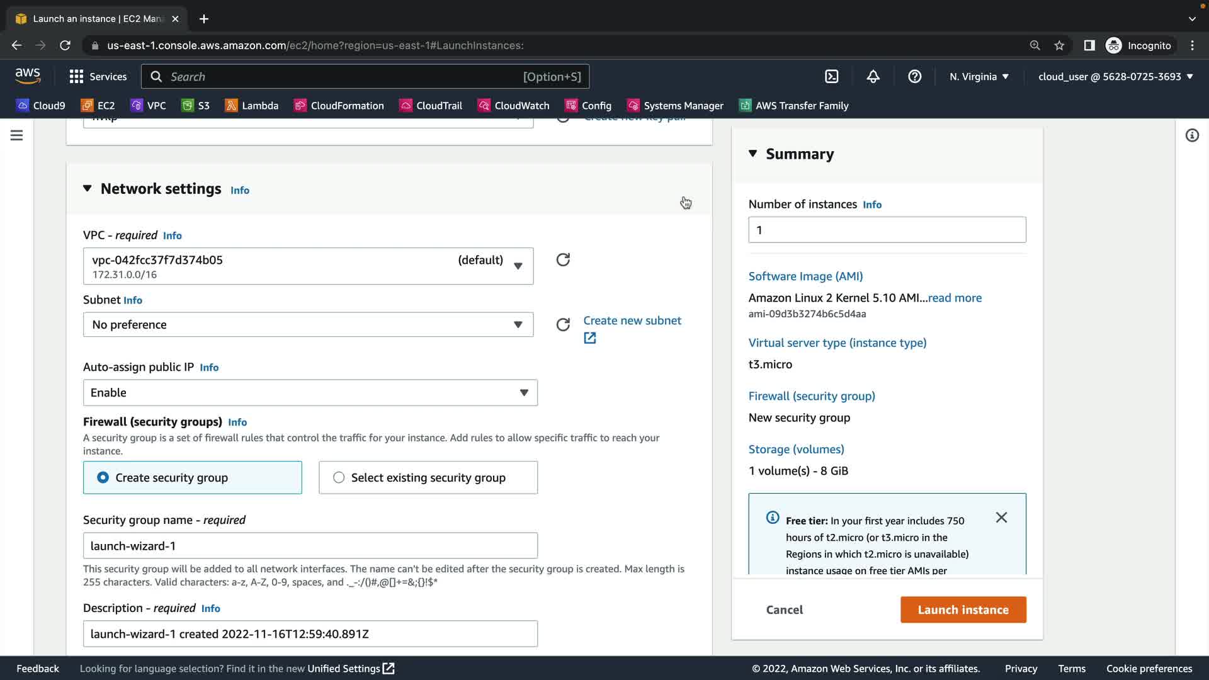Collapse the Network settings section
This screenshot has width=1209, height=680.
[88, 189]
